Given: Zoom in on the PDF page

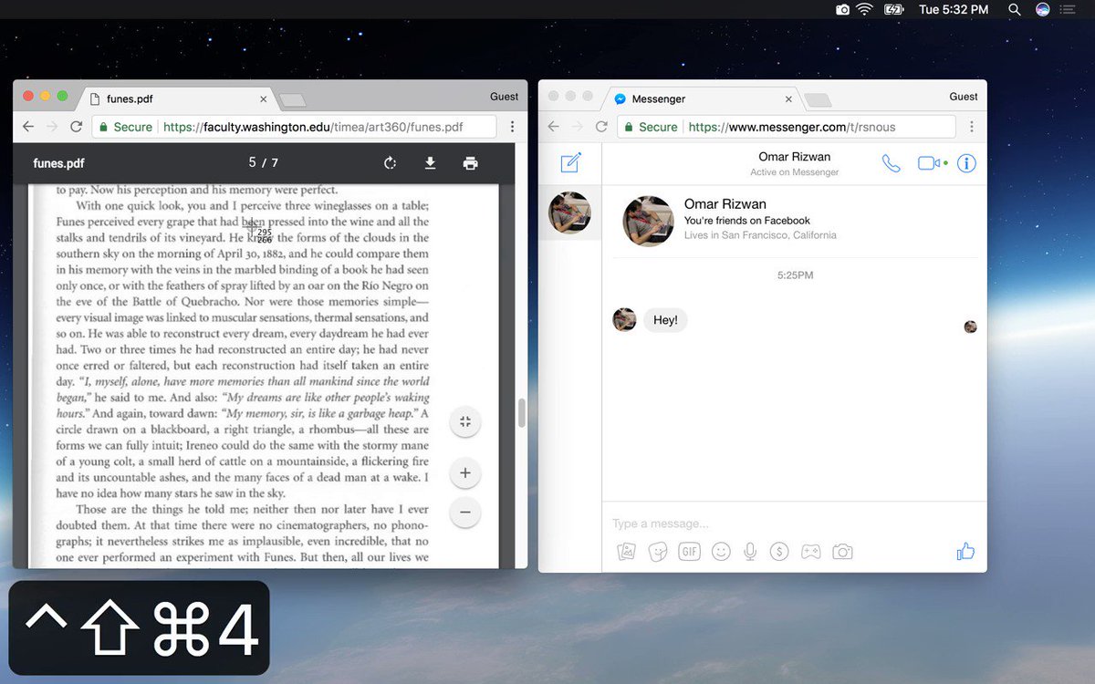Looking at the screenshot, I should click(465, 473).
